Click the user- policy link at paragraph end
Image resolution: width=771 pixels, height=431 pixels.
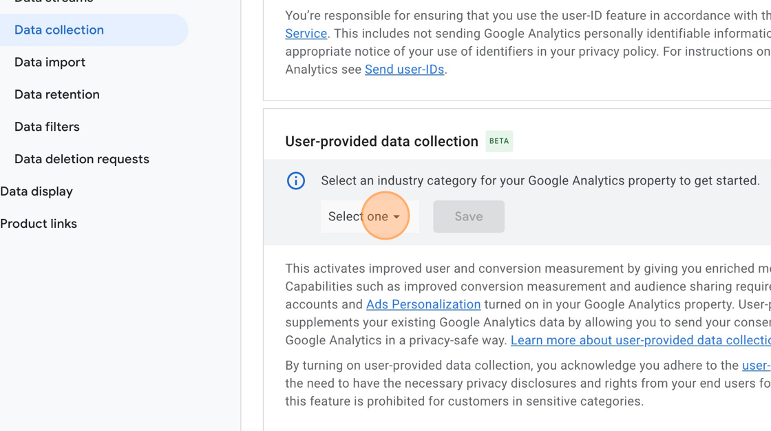pos(757,366)
